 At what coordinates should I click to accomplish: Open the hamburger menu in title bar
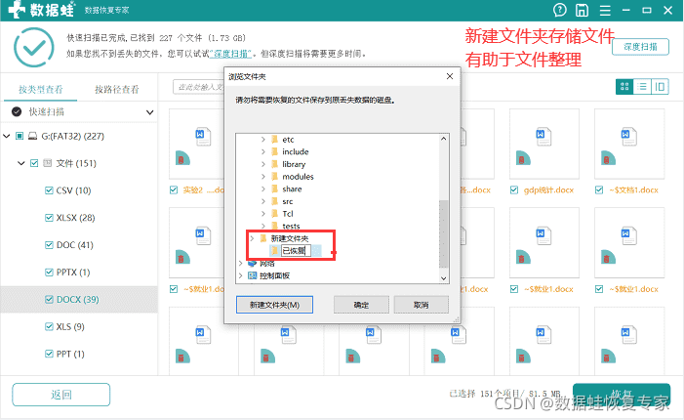tap(605, 10)
